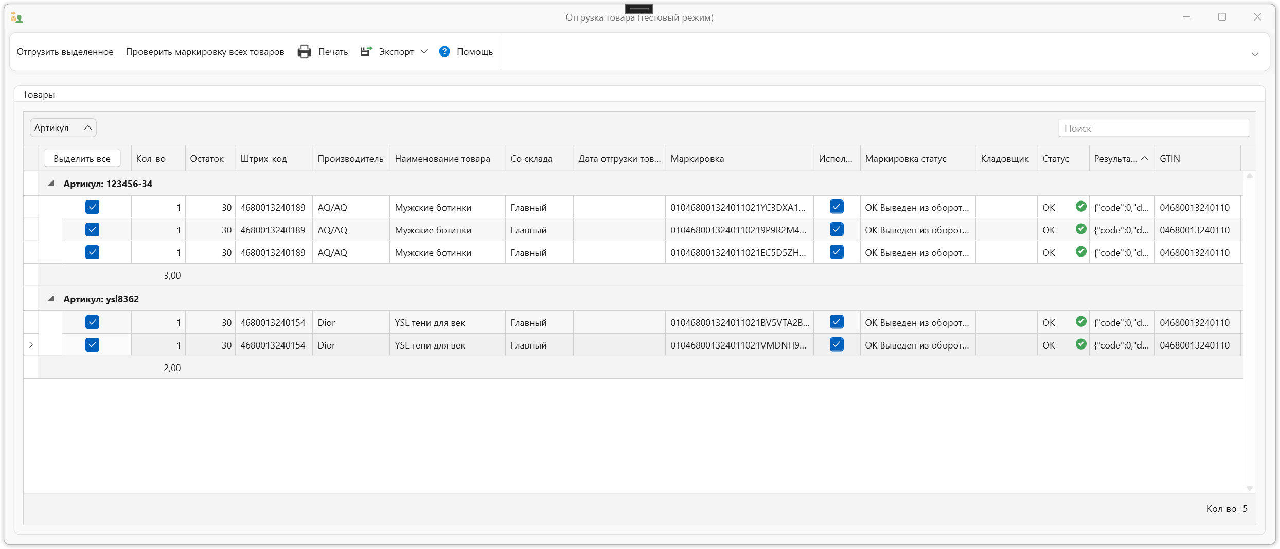Click the Экспорт export icon

point(366,52)
